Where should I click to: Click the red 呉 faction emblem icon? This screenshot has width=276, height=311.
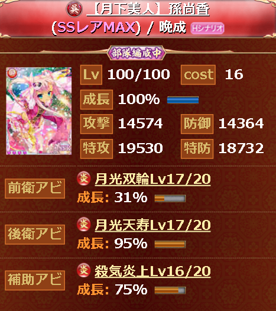tap(74, 9)
